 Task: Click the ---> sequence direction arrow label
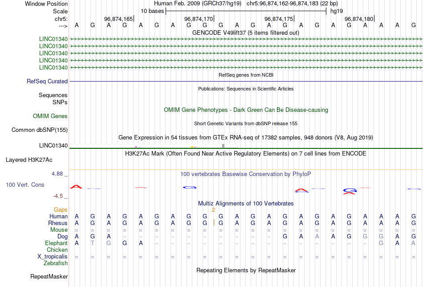(x=63, y=26)
